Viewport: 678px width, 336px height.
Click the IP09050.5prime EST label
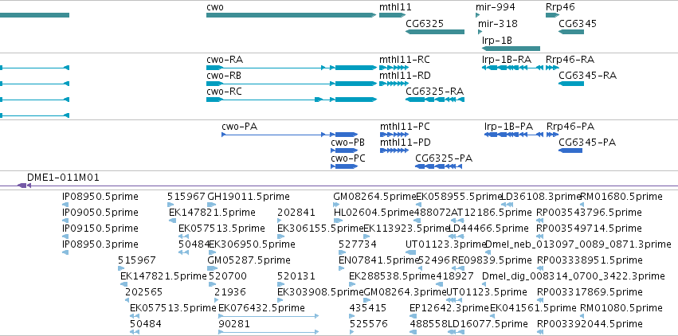pos(100,213)
